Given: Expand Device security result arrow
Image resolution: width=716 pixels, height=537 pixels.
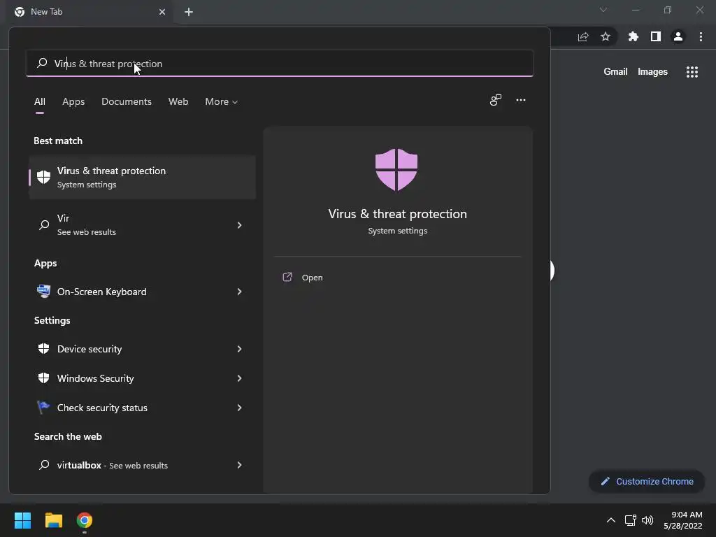Looking at the screenshot, I should click(x=239, y=349).
